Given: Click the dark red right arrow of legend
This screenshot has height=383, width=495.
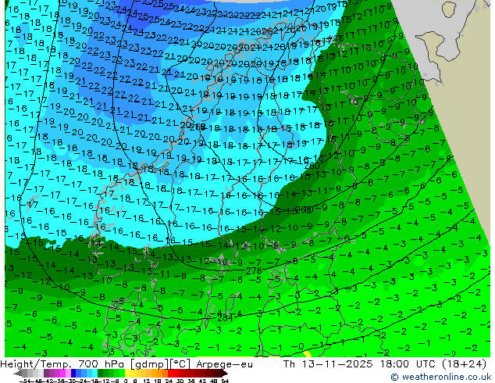Looking at the screenshot, I should [x=225, y=374].
